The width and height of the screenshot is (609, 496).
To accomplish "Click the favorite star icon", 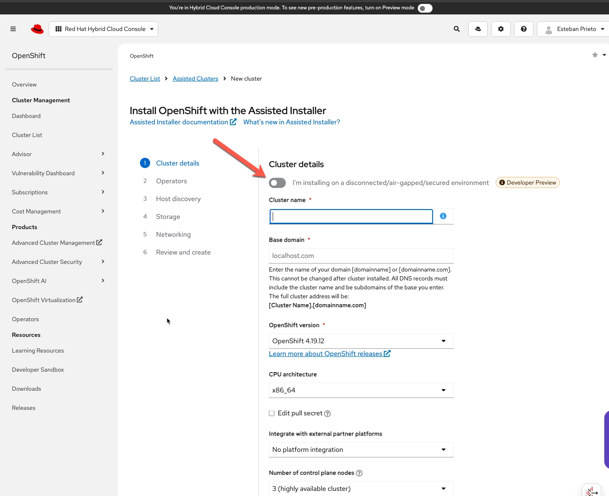I will 595,55.
